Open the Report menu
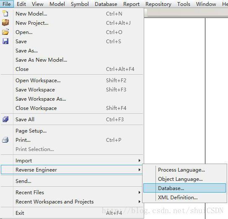Viewport: 228px width, 219px height. click(x=131, y=4)
